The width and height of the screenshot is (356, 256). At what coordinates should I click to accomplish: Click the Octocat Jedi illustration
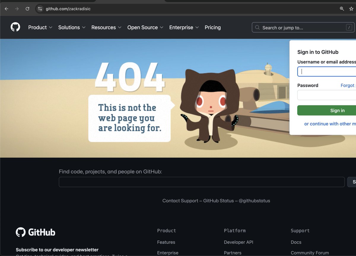[209, 106]
